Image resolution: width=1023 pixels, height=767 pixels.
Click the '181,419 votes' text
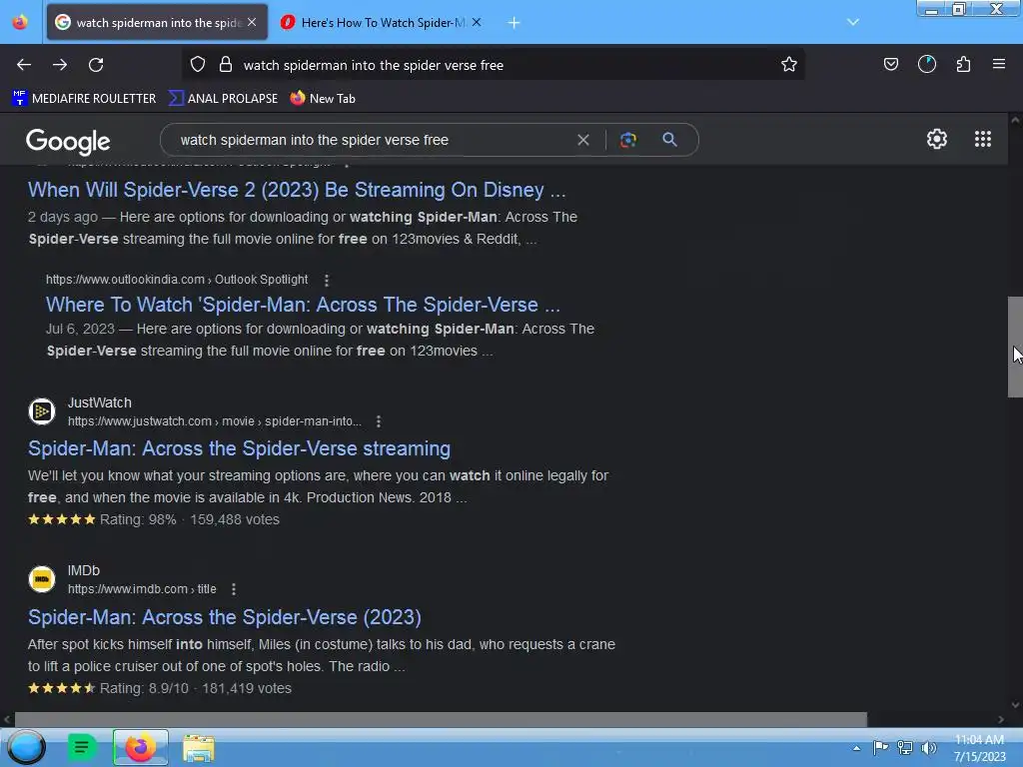247,688
